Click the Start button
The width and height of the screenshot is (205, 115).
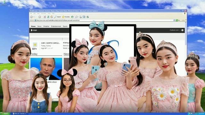point(5,114)
